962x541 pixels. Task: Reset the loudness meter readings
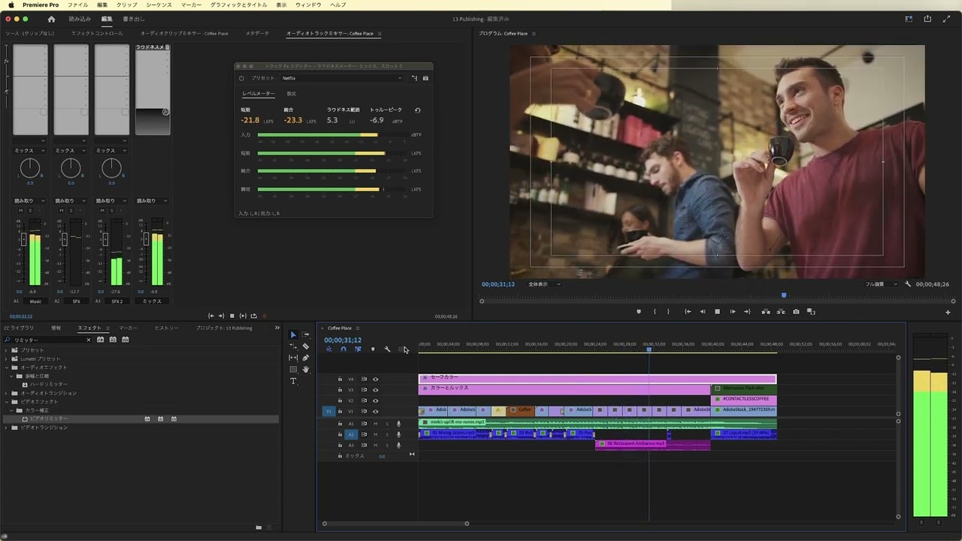[x=417, y=110]
